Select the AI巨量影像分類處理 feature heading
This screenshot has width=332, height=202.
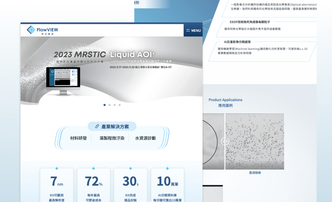click(x=237, y=42)
